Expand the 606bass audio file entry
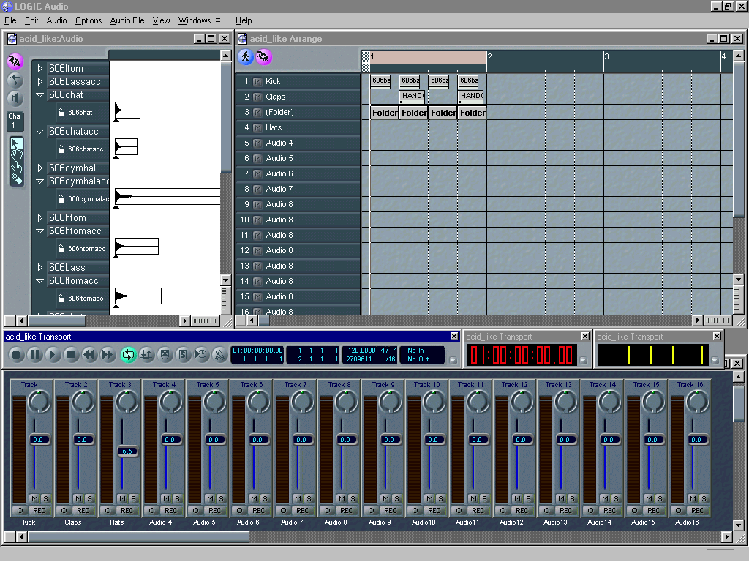Screen dimensions: 749x562 pyautogui.click(x=40, y=267)
